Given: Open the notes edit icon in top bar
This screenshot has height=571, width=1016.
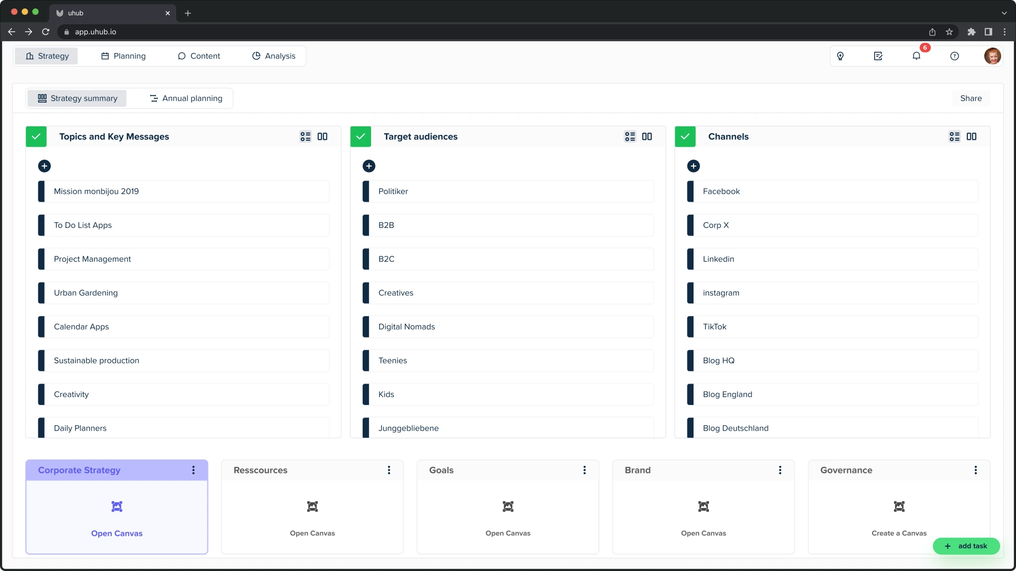Looking at the screenshot, I should (x=878, y=56).
